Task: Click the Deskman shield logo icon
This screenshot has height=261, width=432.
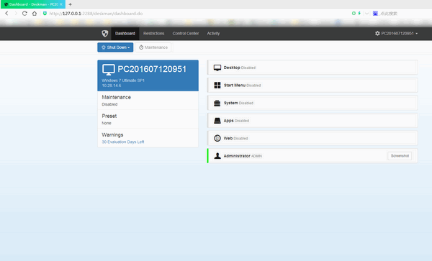Action: pyautogui.click(x=105, y=33)
